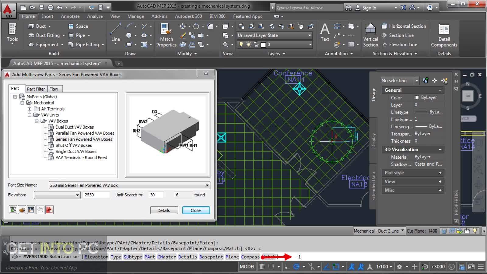487x274 pixels.
Task: Toggle the layer lock icon
Action: (256, 44)
